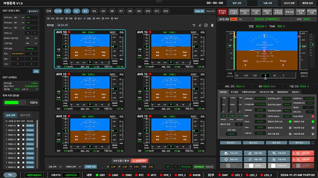The width and height of the screenshot is (318, 178).
Task: Click the green resource usage progress bar
Action: coord(15,103)
